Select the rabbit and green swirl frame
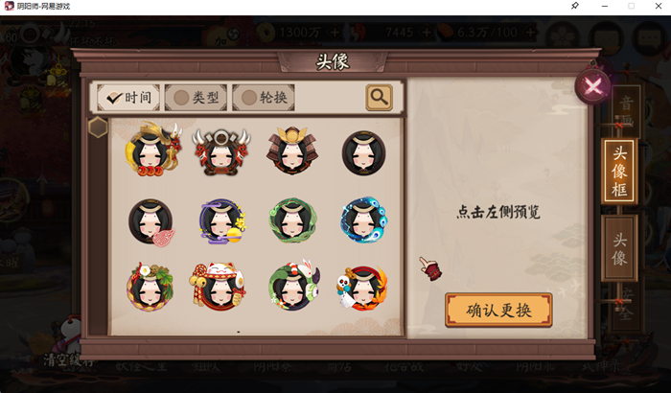This screenshot has height=393, width=671. pos(294,285)
